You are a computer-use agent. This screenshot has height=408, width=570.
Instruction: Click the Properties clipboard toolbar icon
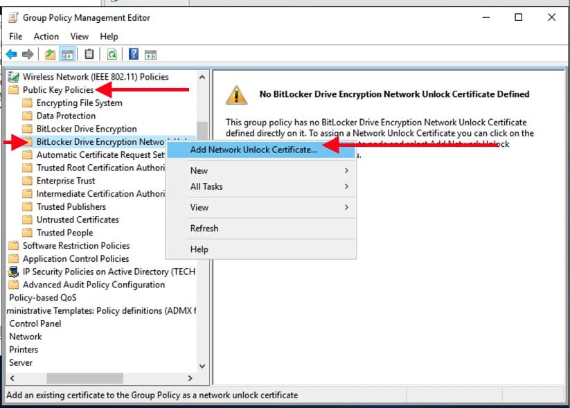pyautogui.click(x=89, y=54)
